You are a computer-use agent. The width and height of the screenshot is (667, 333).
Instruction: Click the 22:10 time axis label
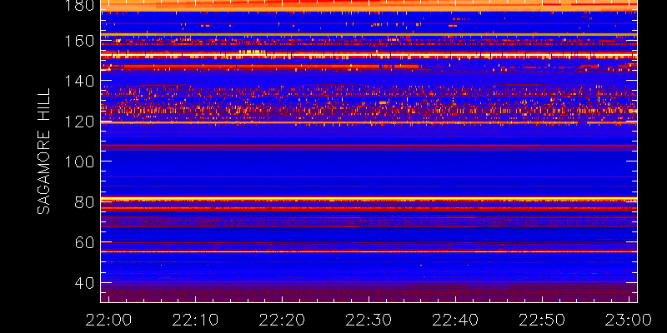[x=195, y=320]
